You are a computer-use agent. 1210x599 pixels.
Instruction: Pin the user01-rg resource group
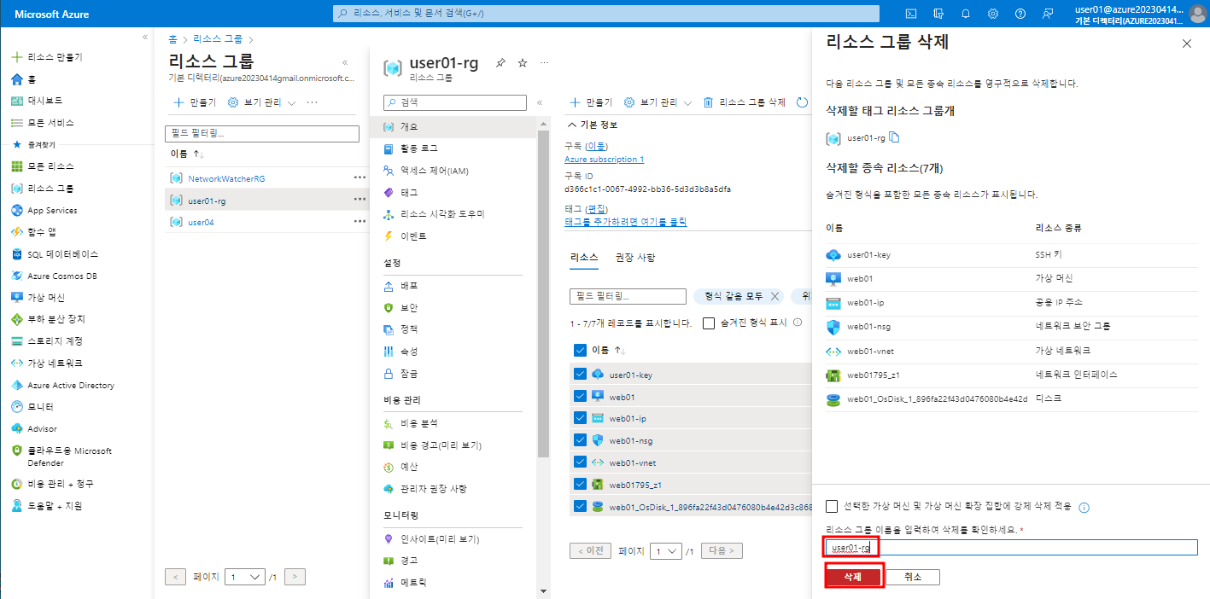[501, 63]
